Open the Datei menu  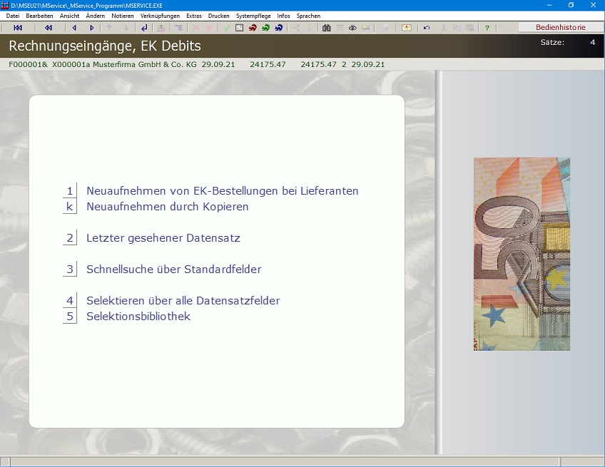click(13, 16)
